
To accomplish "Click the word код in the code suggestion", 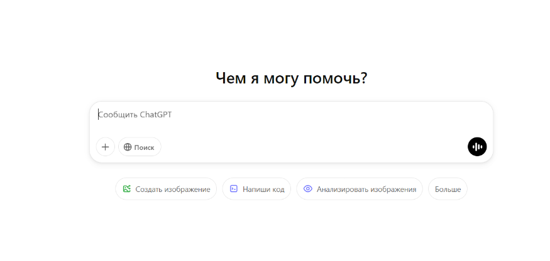I will point(278,189).
